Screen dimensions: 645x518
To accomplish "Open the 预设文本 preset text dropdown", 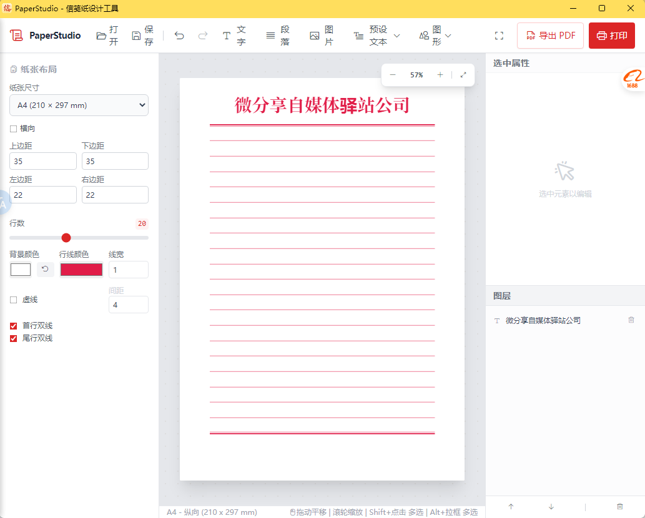I will tap(377, 36).
